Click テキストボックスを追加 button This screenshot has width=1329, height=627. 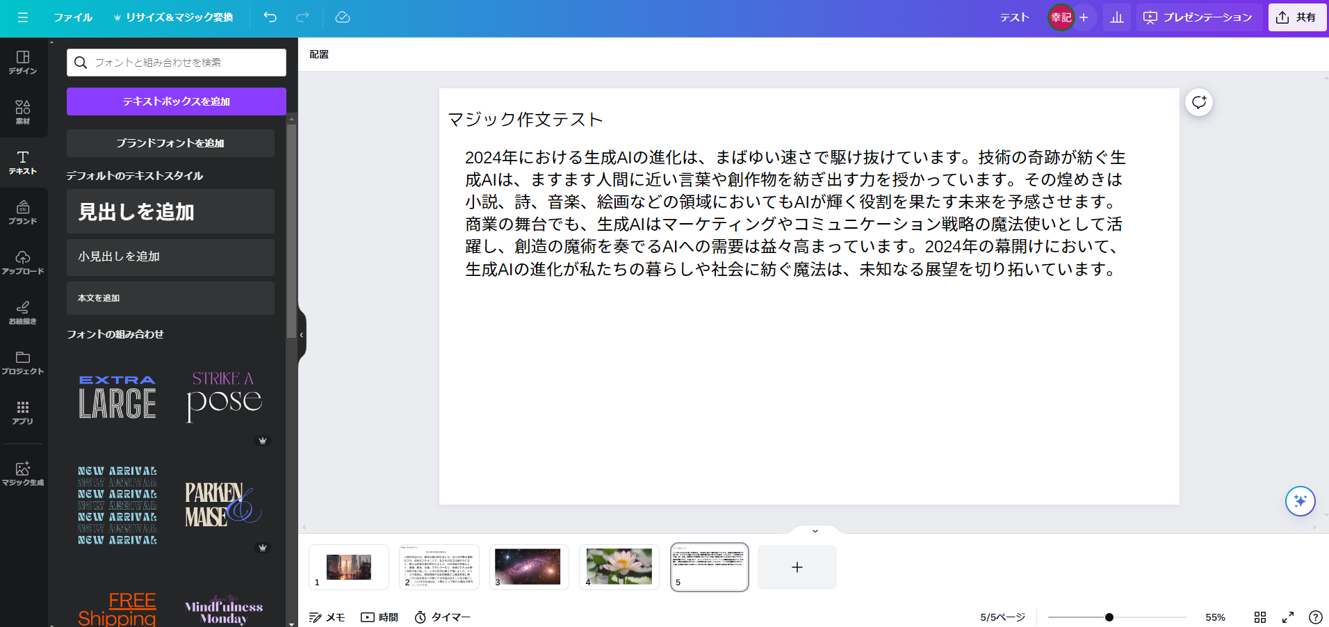[176, 101]
